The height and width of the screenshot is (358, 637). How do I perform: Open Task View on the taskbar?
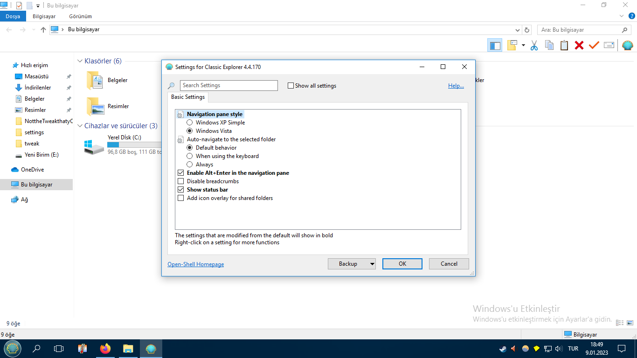[x=59, y=348]
